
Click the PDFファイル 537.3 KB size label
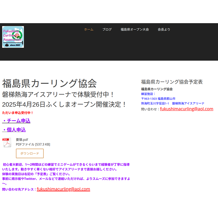(x=33, y=144)
